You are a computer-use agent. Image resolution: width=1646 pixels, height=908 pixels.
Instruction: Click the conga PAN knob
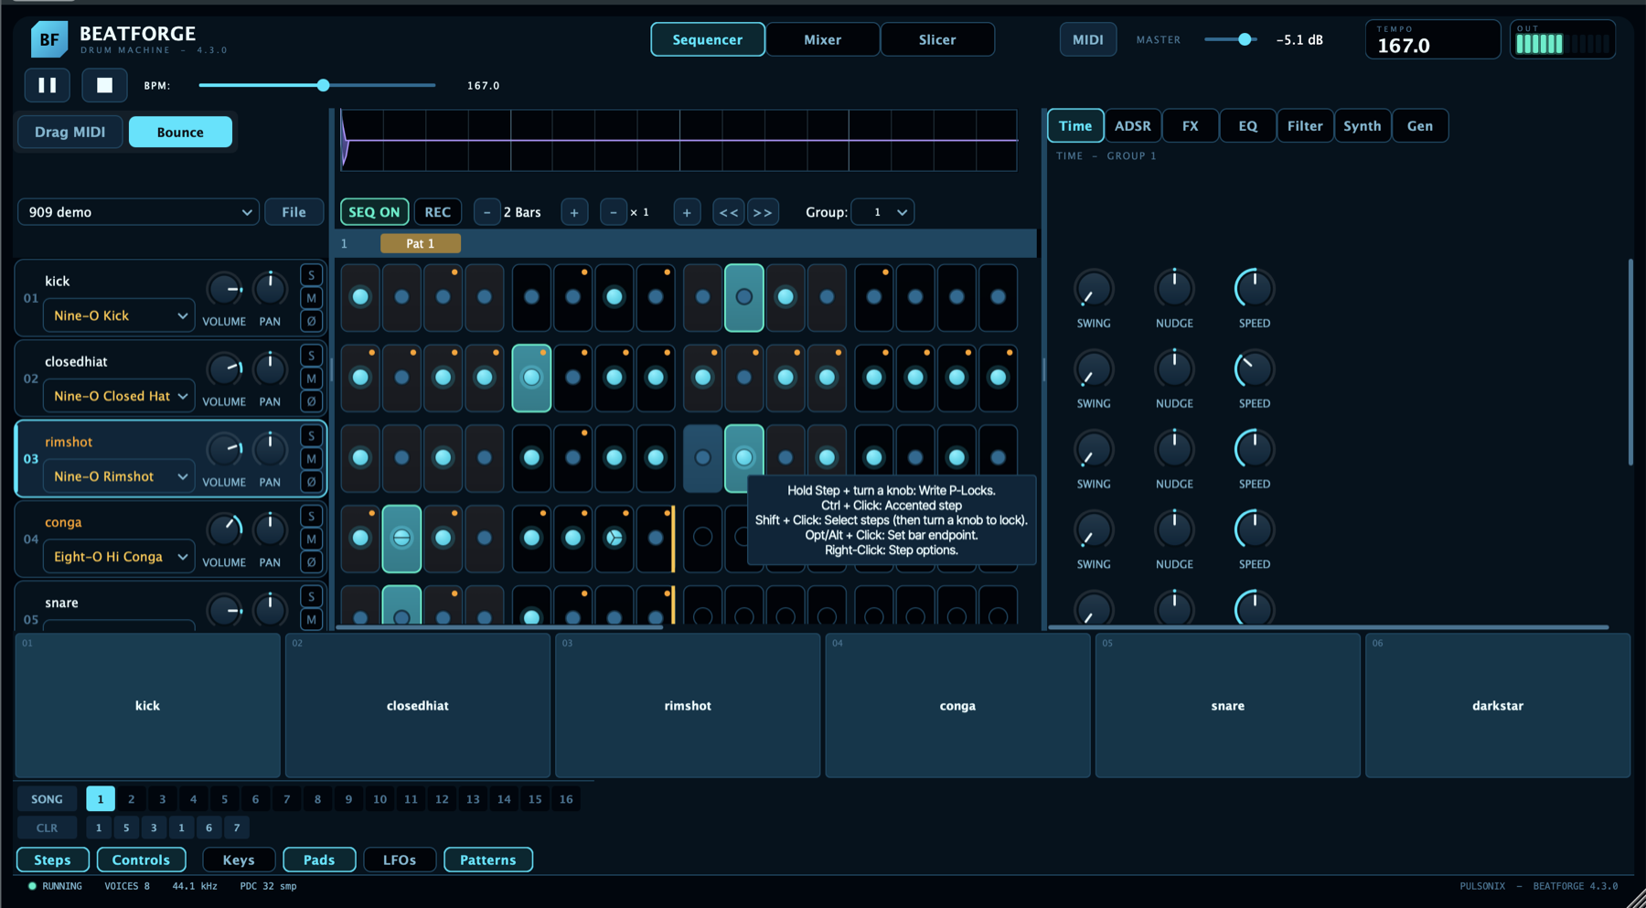(270, 530)
